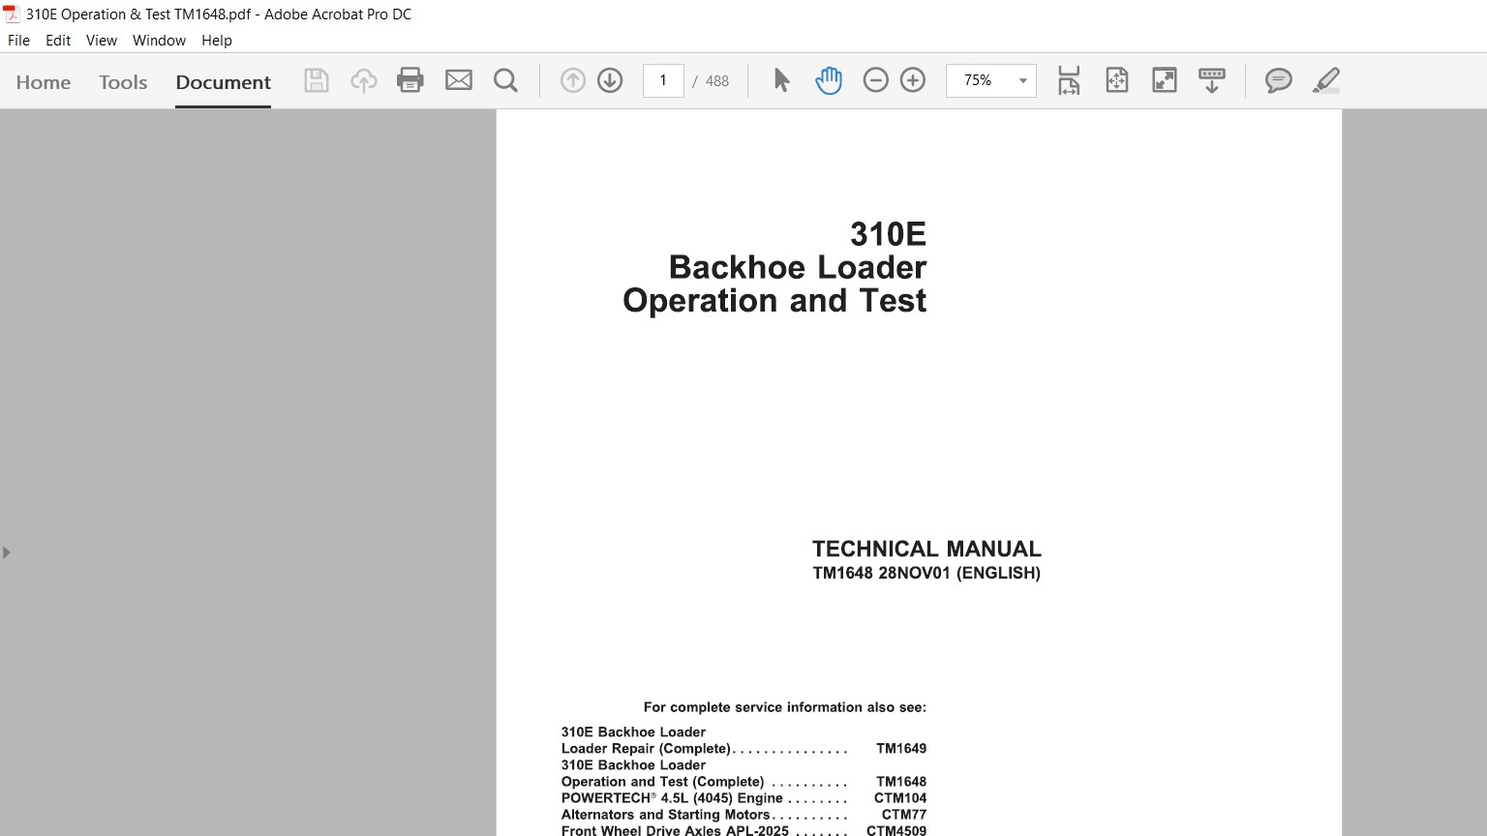Click the Upload to cloud icon
The width and height of the screenshot is (1487, 836).
[364, 80]
